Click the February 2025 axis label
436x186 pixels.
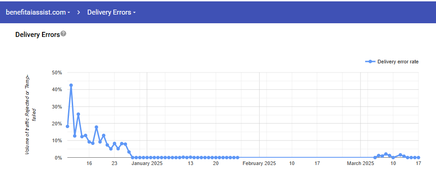(x=259, y=163)
